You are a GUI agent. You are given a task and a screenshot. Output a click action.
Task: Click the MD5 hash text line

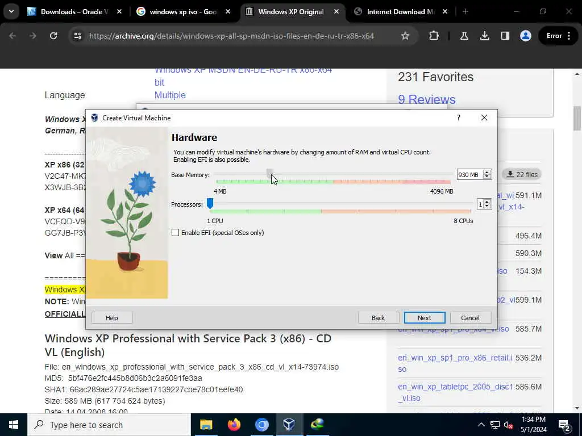[x=123, y=378]
